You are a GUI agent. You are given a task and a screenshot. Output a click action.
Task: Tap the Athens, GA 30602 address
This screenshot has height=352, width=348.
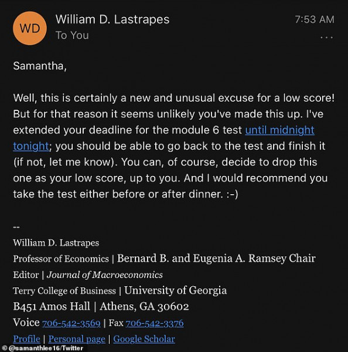point(144,306)
